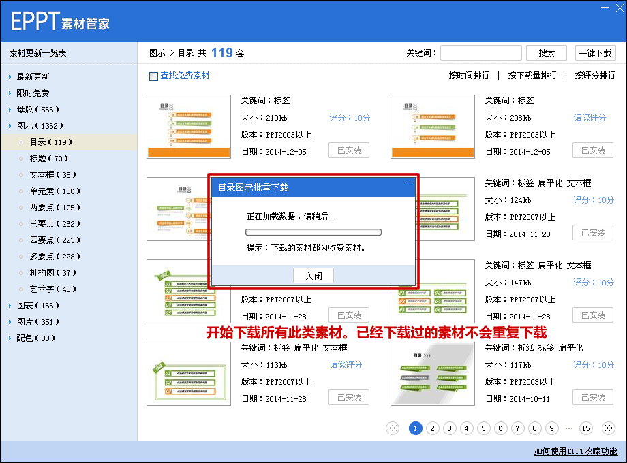
Task: Minimize the EPPT main window
Action: [605, 8]
